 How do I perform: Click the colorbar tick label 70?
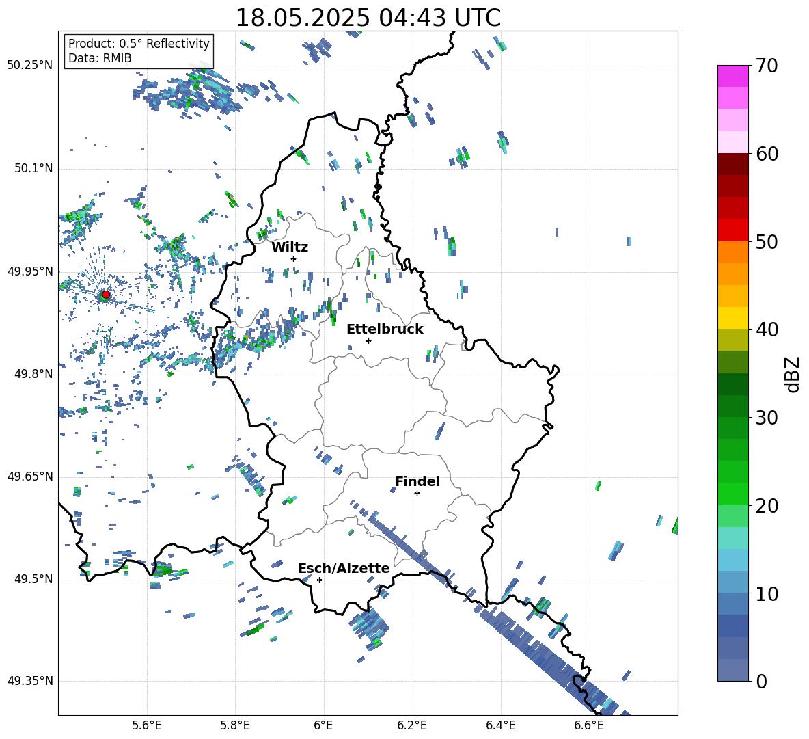766,66
